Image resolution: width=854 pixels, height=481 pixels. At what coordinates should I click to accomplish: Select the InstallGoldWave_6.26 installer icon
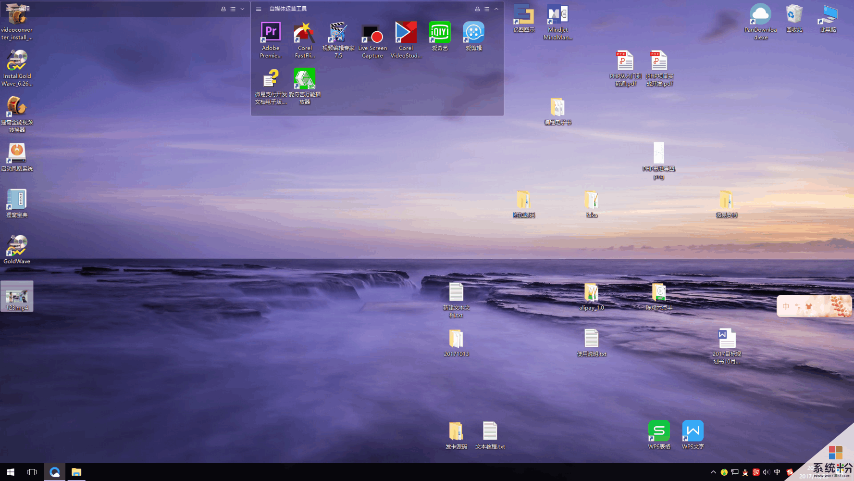pyautogui.click(x=17, y=68)
